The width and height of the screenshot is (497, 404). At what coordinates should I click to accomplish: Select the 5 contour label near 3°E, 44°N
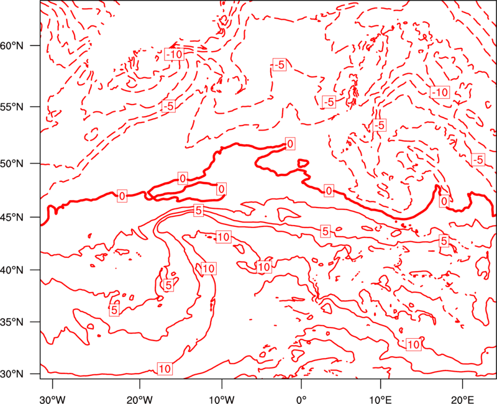pos(325,231)
